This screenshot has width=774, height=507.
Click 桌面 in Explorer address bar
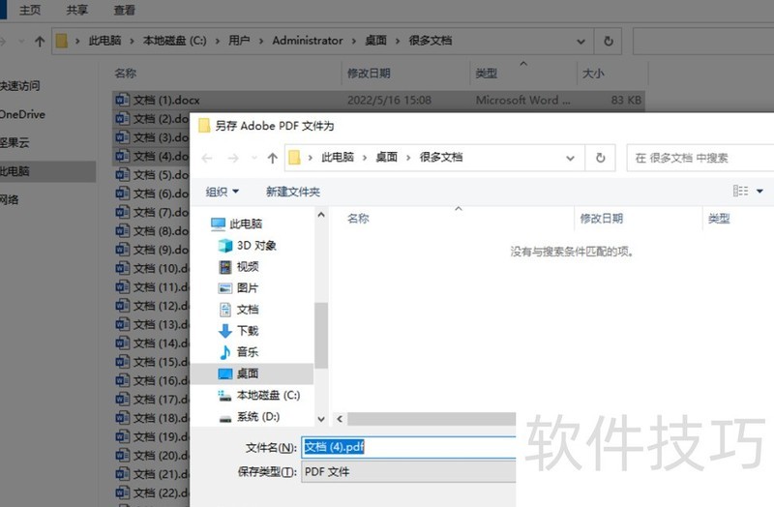[375, 41]
